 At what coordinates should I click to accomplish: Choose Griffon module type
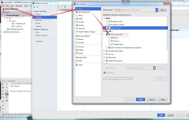coord(88,50)
